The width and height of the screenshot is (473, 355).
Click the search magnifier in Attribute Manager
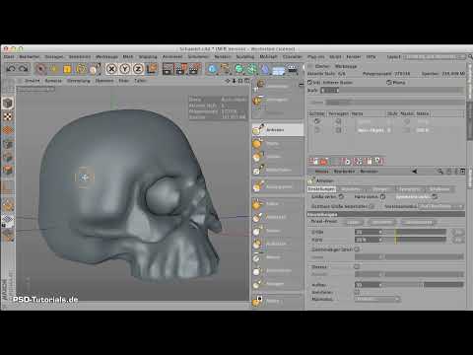[x=440, y=172]
